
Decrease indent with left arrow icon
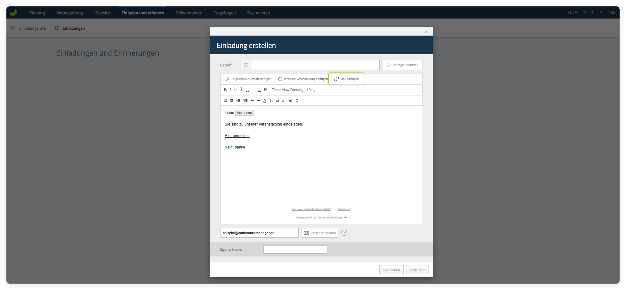(252, 100)
